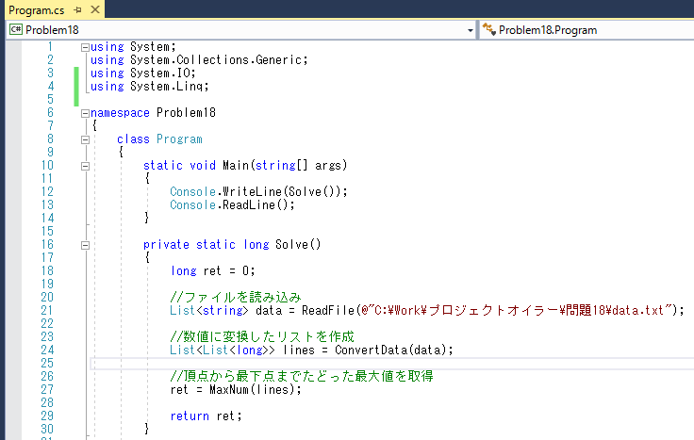Close the Program.cs tab
This screenshot has height=440, width=694.
94,9
